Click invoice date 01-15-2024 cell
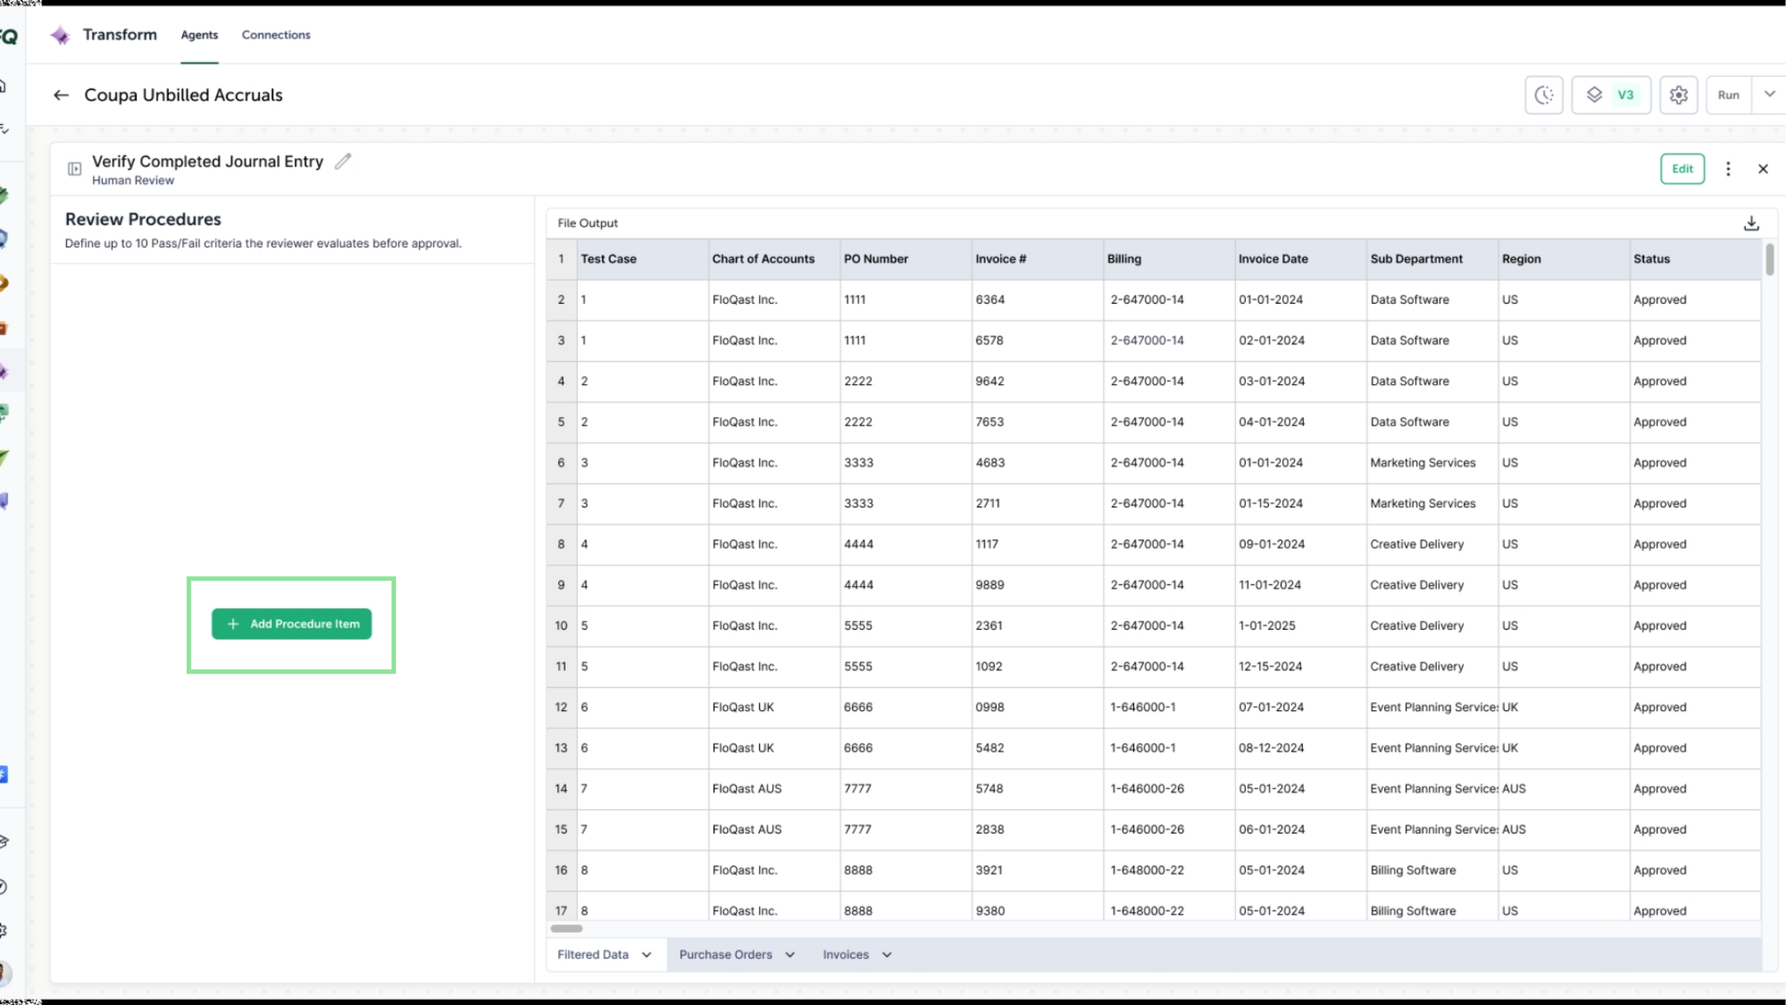This screenshot has width=1786, height=1005. point(1301,504)
